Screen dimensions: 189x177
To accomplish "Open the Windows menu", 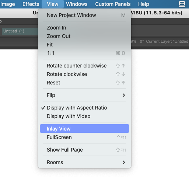I will (x=77, y=4).
